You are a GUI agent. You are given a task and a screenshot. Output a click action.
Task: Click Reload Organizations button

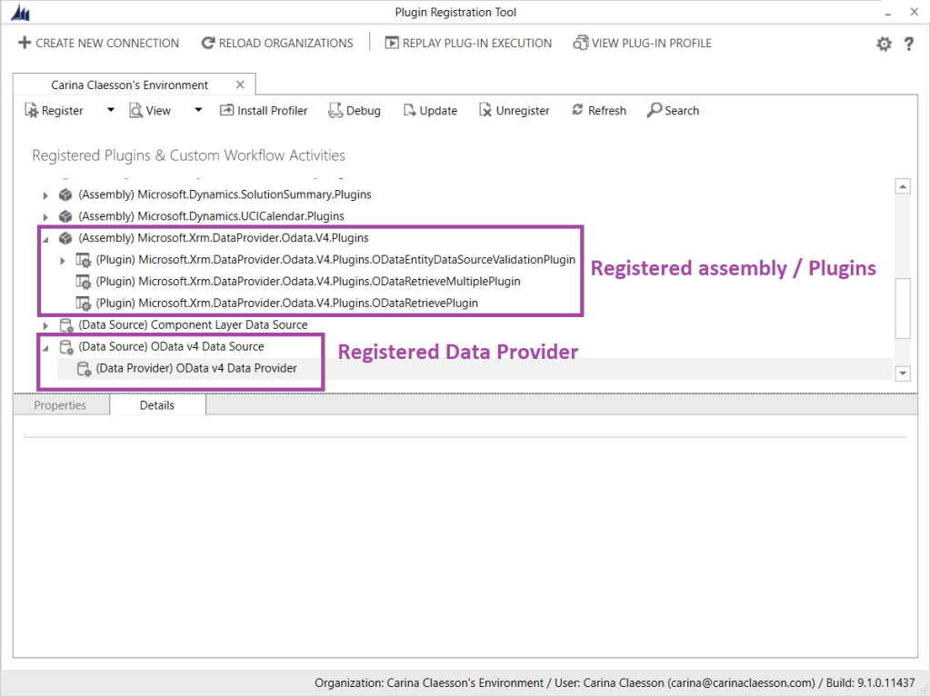pyautogui.click(x=277, y=43)
